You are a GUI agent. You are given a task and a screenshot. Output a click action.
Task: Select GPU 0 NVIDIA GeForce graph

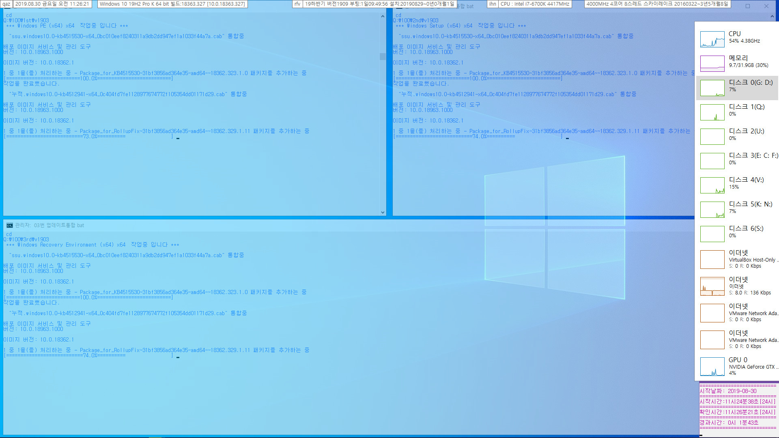click(x=712, y=367)
